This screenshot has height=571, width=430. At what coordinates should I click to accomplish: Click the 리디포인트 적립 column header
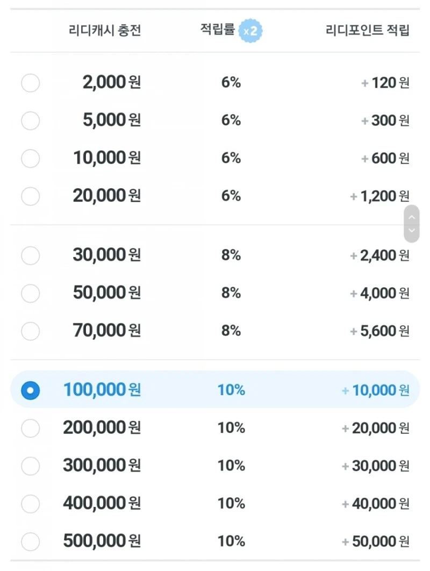(x=368, y=31)
